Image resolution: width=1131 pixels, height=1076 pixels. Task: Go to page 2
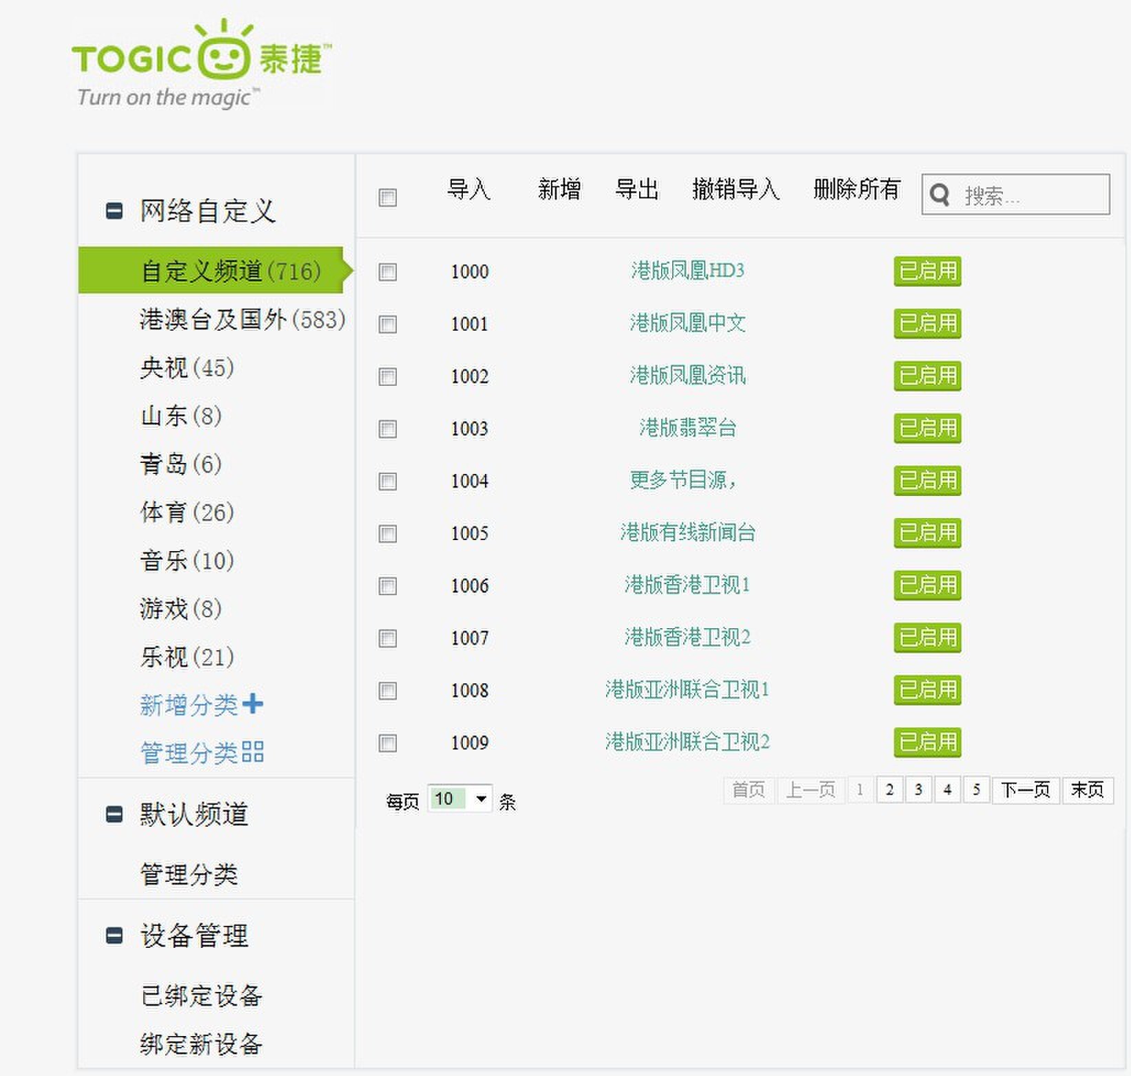click(x=889, y=789)
